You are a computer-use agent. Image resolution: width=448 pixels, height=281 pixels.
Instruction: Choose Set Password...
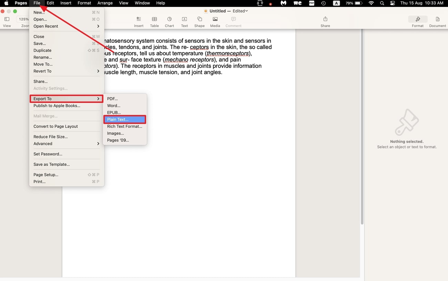(x=67, y=154)
